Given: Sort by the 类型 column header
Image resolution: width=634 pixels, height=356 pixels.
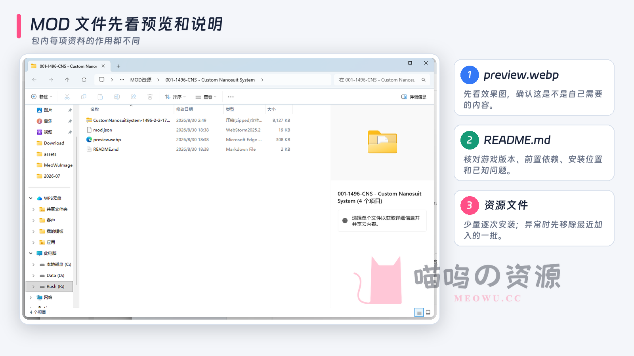Looking at the screenshot, I should point(244,109).
